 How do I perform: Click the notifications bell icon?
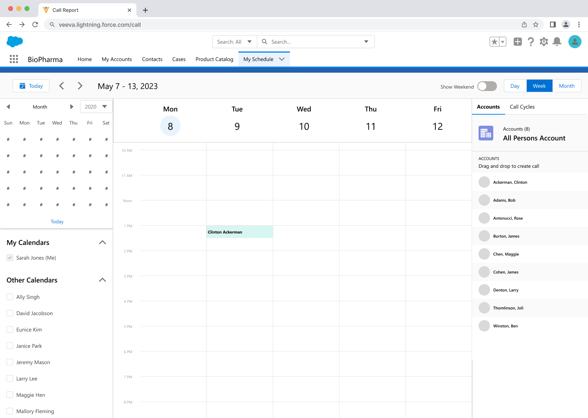point(557,42)
